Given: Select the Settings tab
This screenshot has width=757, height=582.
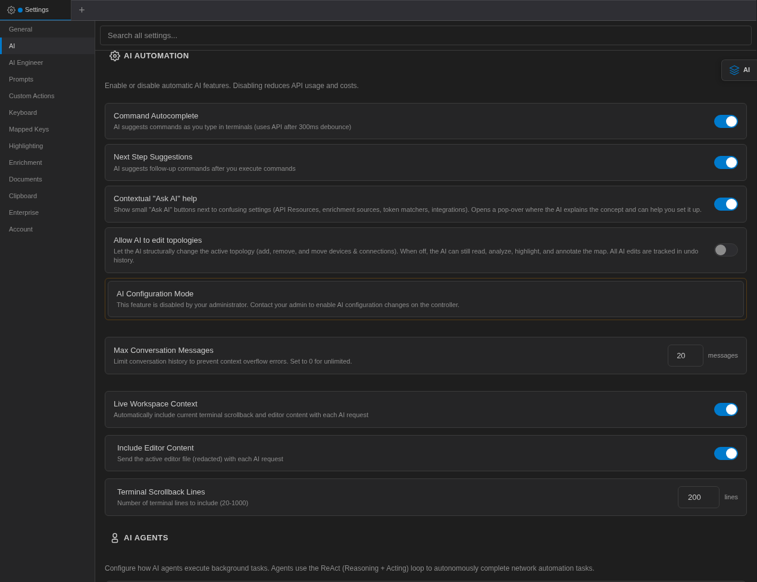Looking at the screenshot, I should pyautogui.click(x=36, y=10).
